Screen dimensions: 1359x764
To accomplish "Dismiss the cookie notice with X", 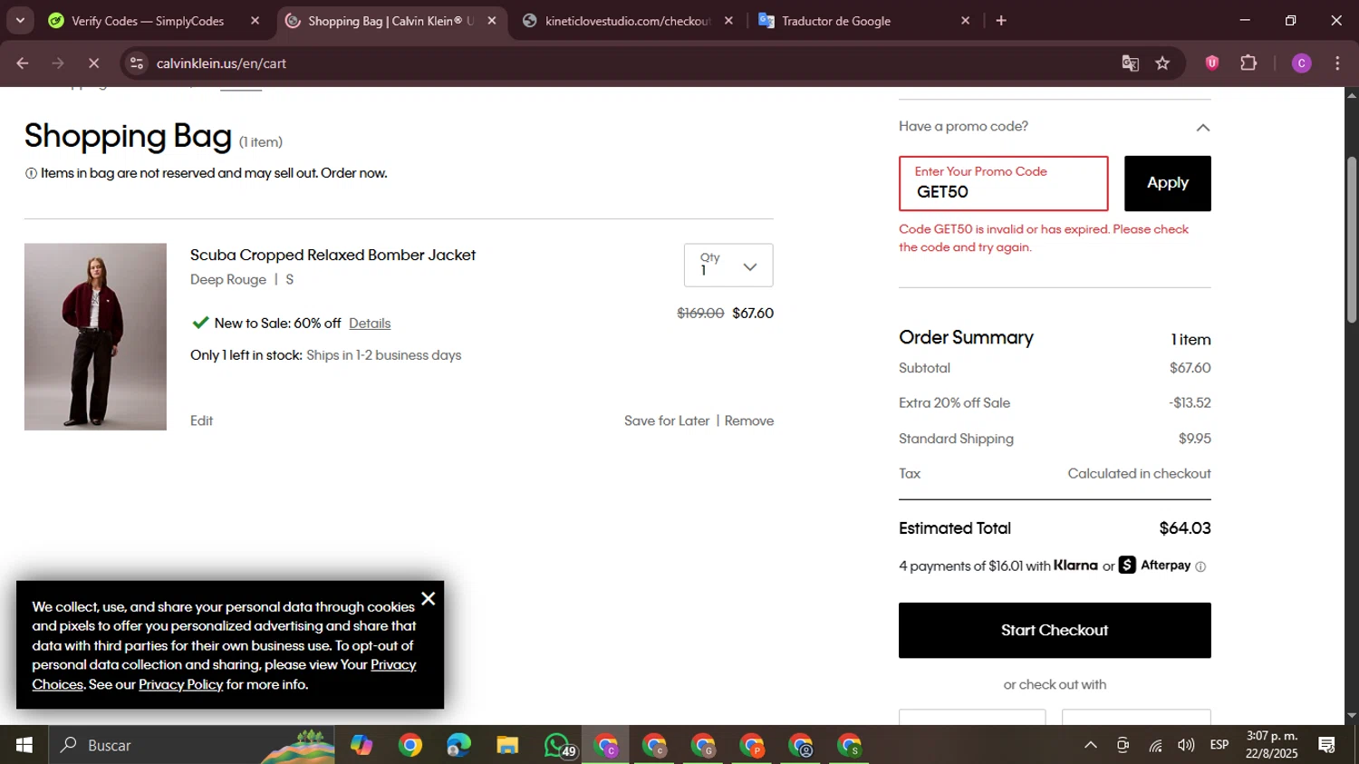I will click(429, 598).
